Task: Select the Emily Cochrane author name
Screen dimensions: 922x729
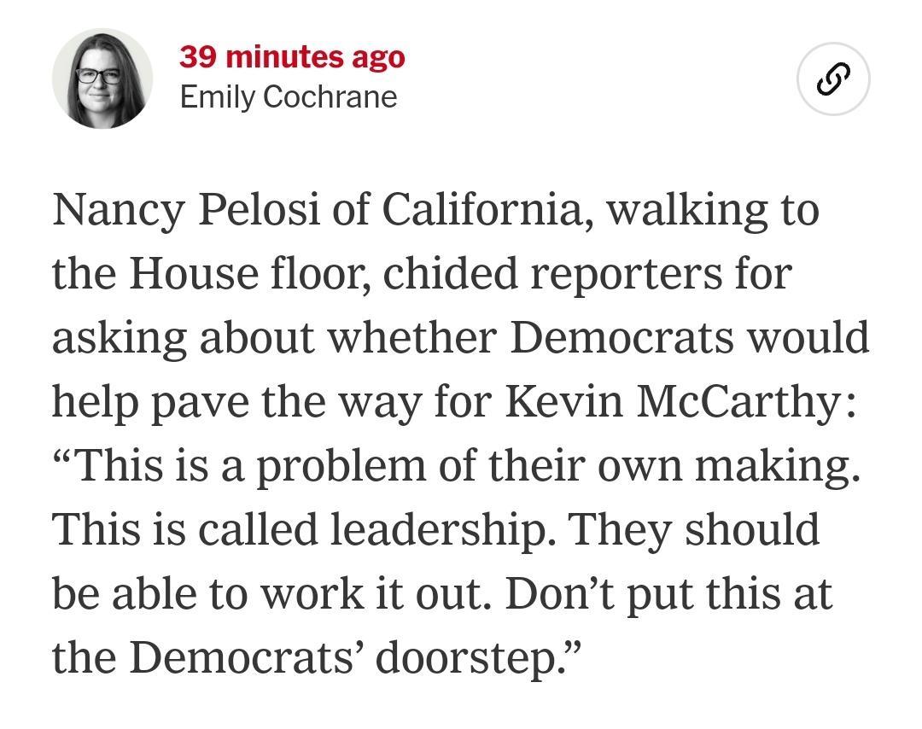Action: point(289,96)
